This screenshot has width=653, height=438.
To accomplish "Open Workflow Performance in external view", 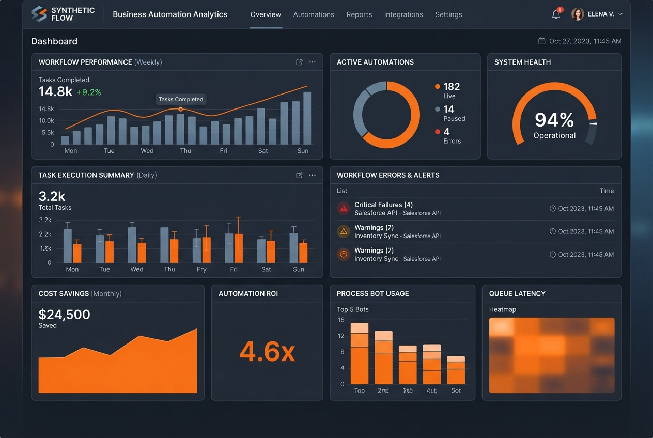I will [x=299, y=62].
